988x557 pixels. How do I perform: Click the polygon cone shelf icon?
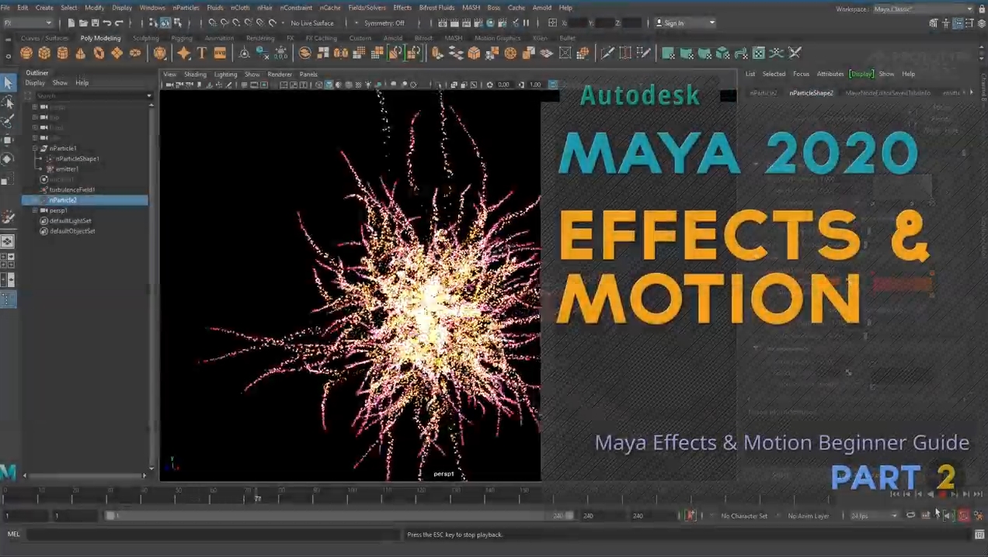pyautogui.click(x=80, y=53)
